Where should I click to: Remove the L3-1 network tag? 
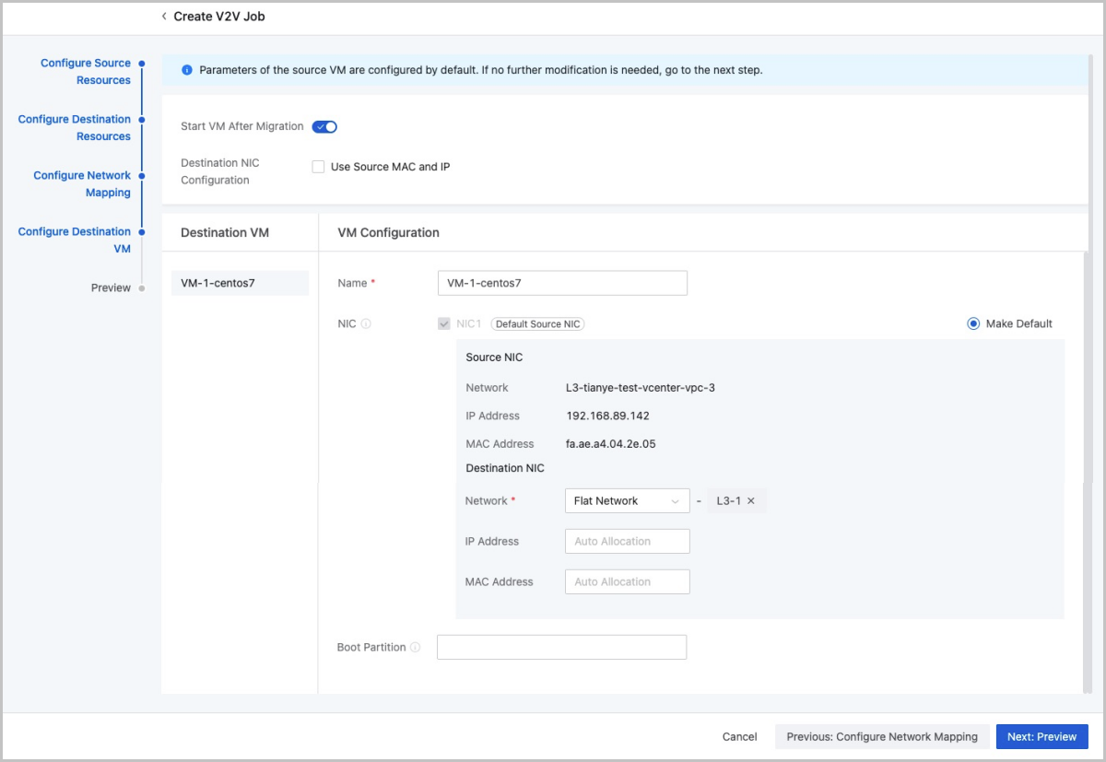pos(751,501)
